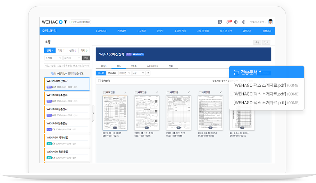Image resolution: width=316 pixels, height=183 pixels.
Task: Collapse client list panel with arrow handle
Action: [x=93, y=113]
